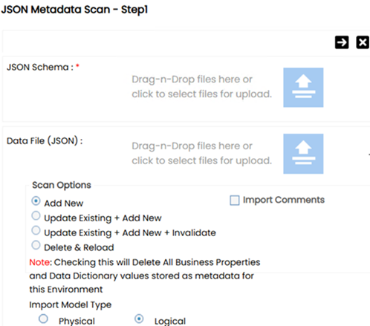This screenshot has height=326, width=370.
Task: Click Data File drag-n-drop text area
Action: coord(201,153)
